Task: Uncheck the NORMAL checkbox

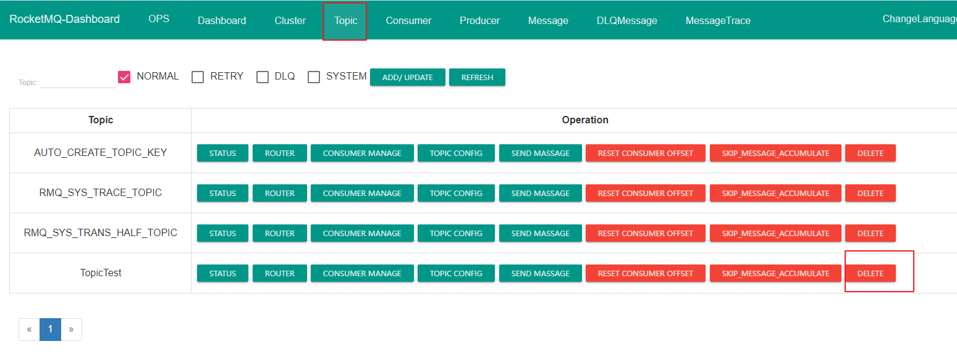Action: click(x=124, y=77)
